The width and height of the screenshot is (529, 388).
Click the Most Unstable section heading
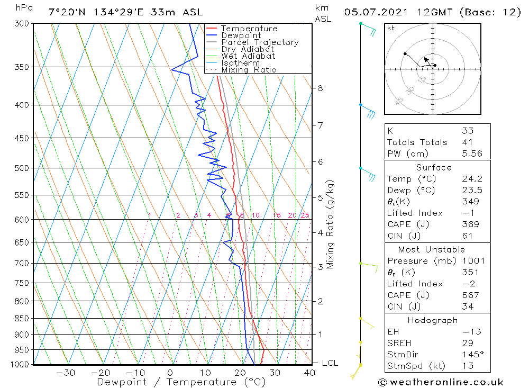[432, 249]
